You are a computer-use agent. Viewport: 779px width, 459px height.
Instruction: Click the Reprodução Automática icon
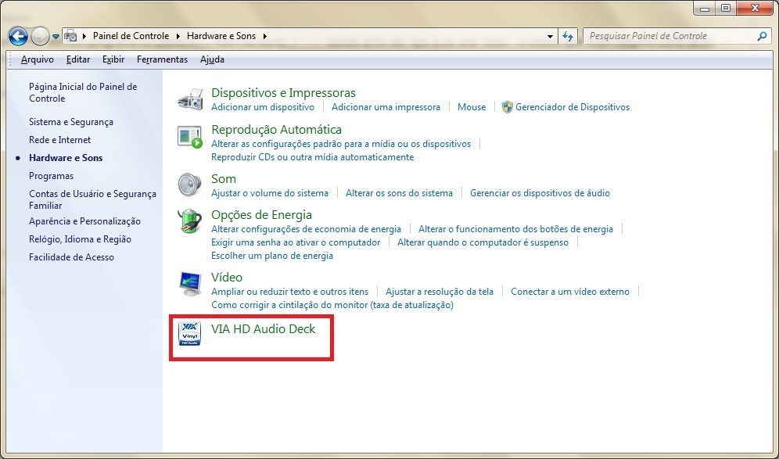click(x=190, y=137)
